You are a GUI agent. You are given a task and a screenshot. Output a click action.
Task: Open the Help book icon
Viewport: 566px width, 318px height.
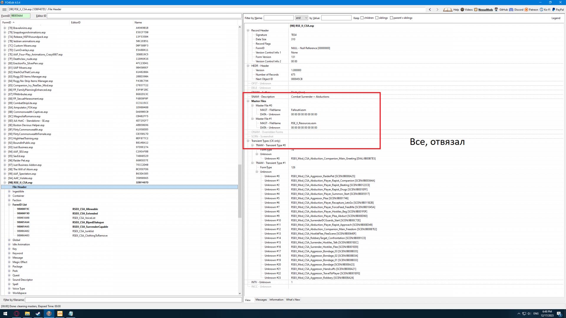tap(447, 9)
